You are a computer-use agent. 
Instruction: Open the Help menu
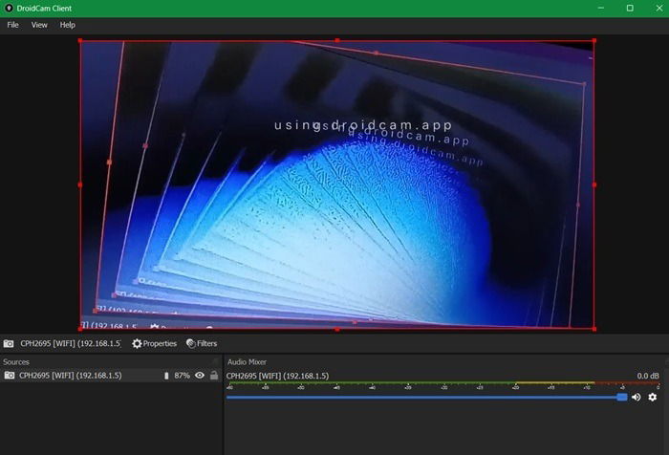point(68,25)
